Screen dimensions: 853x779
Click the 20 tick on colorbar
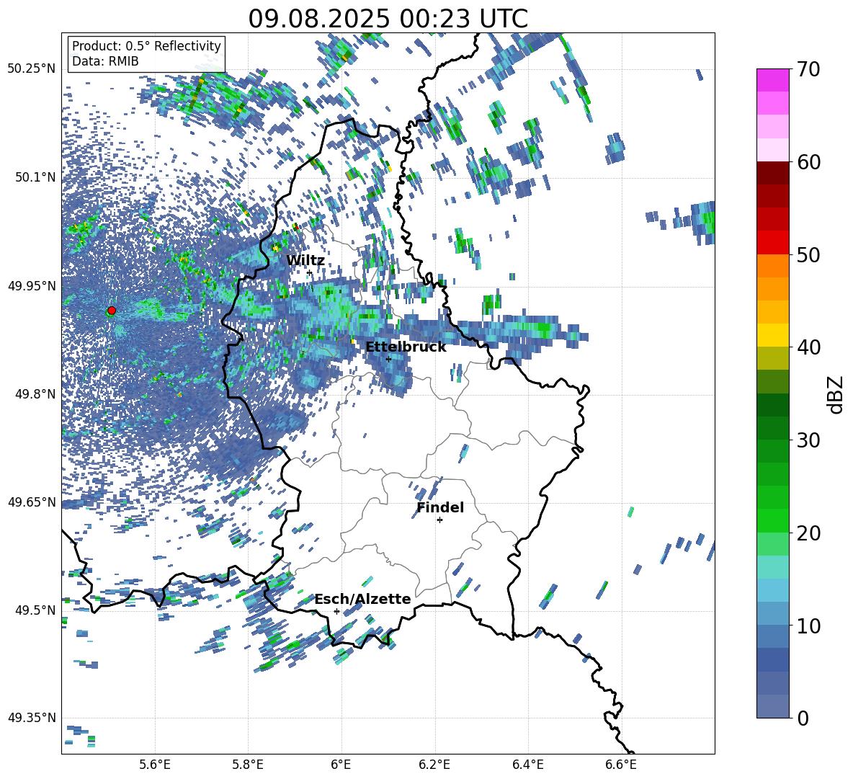pyautogui.click(x=808, y=533)
